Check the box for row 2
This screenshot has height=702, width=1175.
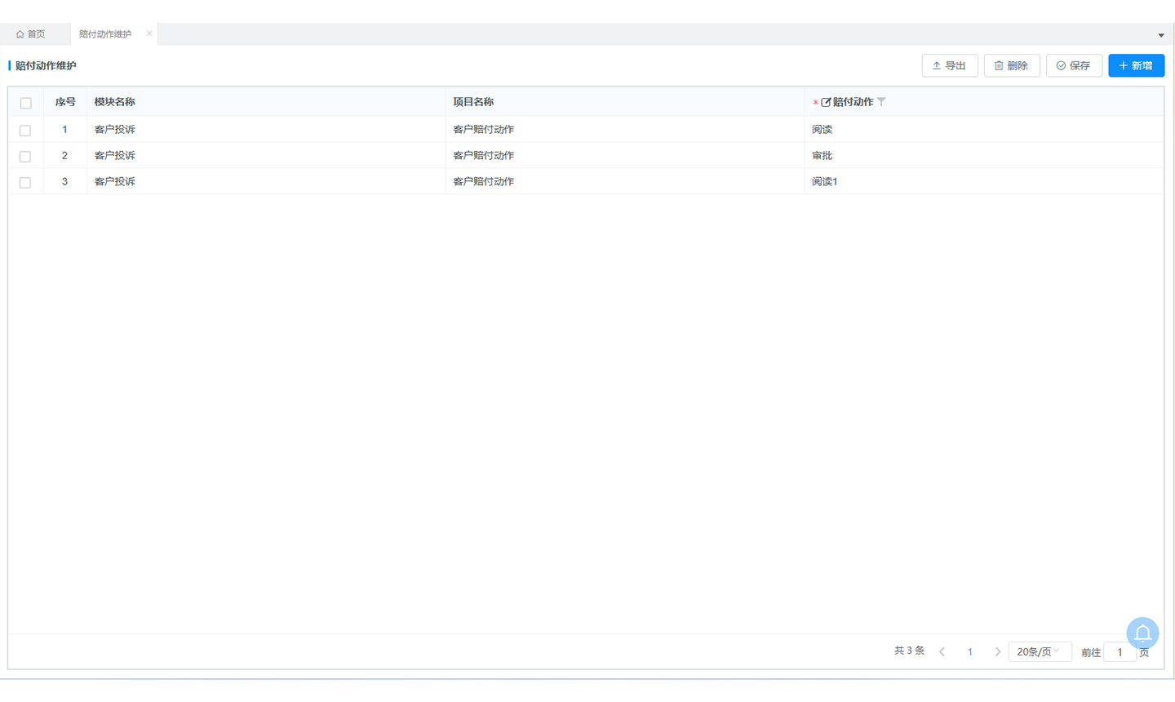pos(25,157)
